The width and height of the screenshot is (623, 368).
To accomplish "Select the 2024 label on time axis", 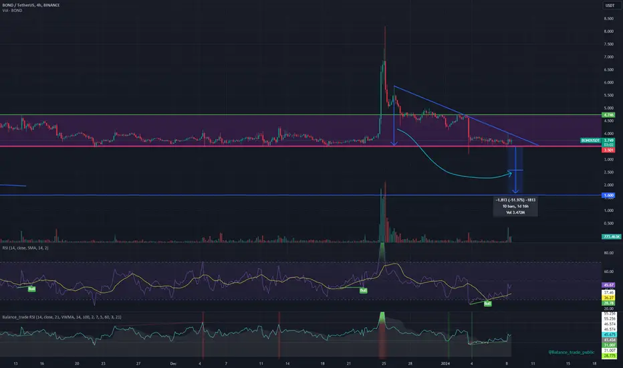I will (445, 363).
